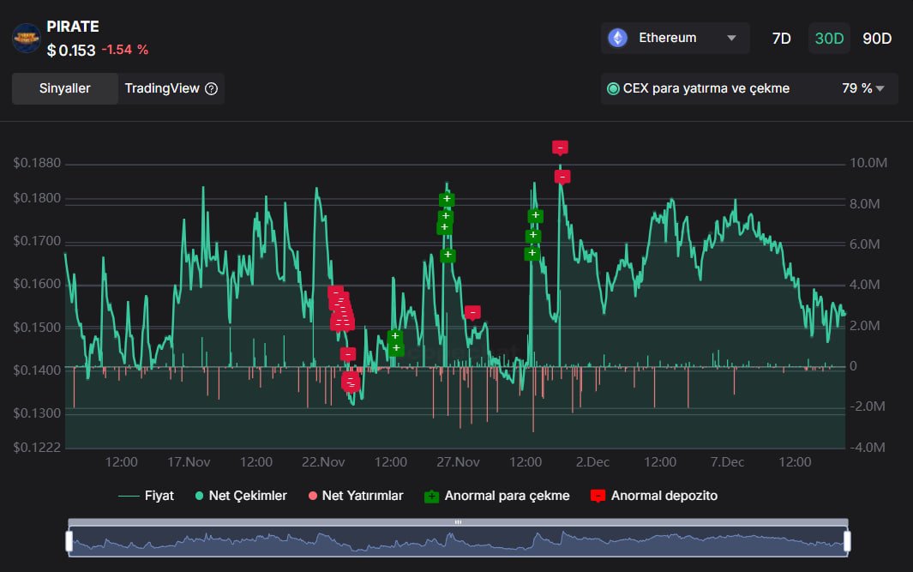
Task: Click the red abnormal deposit marker near 27.Nov
Action: 472,313
